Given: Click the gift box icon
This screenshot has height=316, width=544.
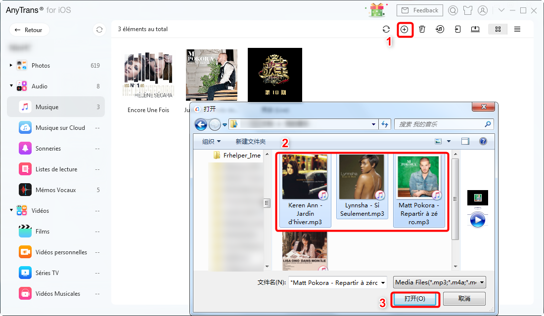Looking at the screenshot, I should (x=377, y=10).
